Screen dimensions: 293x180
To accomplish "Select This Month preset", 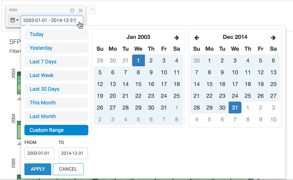I will pyautogui.click(x=56, y=103).
